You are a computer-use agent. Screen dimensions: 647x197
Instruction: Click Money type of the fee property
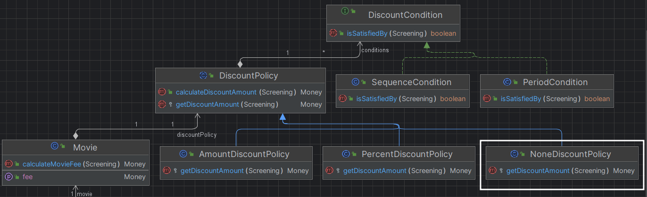pyautogui.click(x=135, y=177)
